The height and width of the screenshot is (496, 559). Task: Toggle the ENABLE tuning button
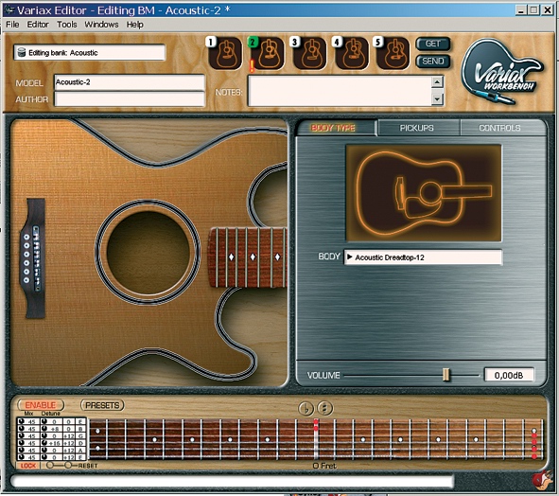(41, 405)
